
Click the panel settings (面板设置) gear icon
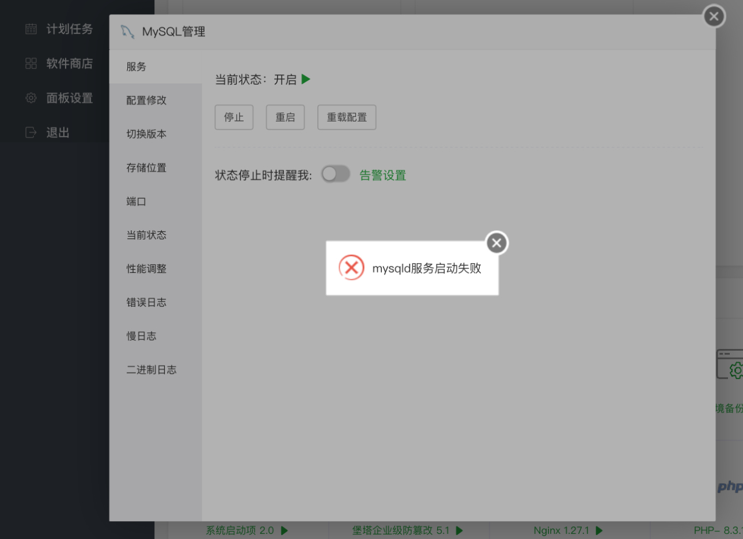[31, 98]
